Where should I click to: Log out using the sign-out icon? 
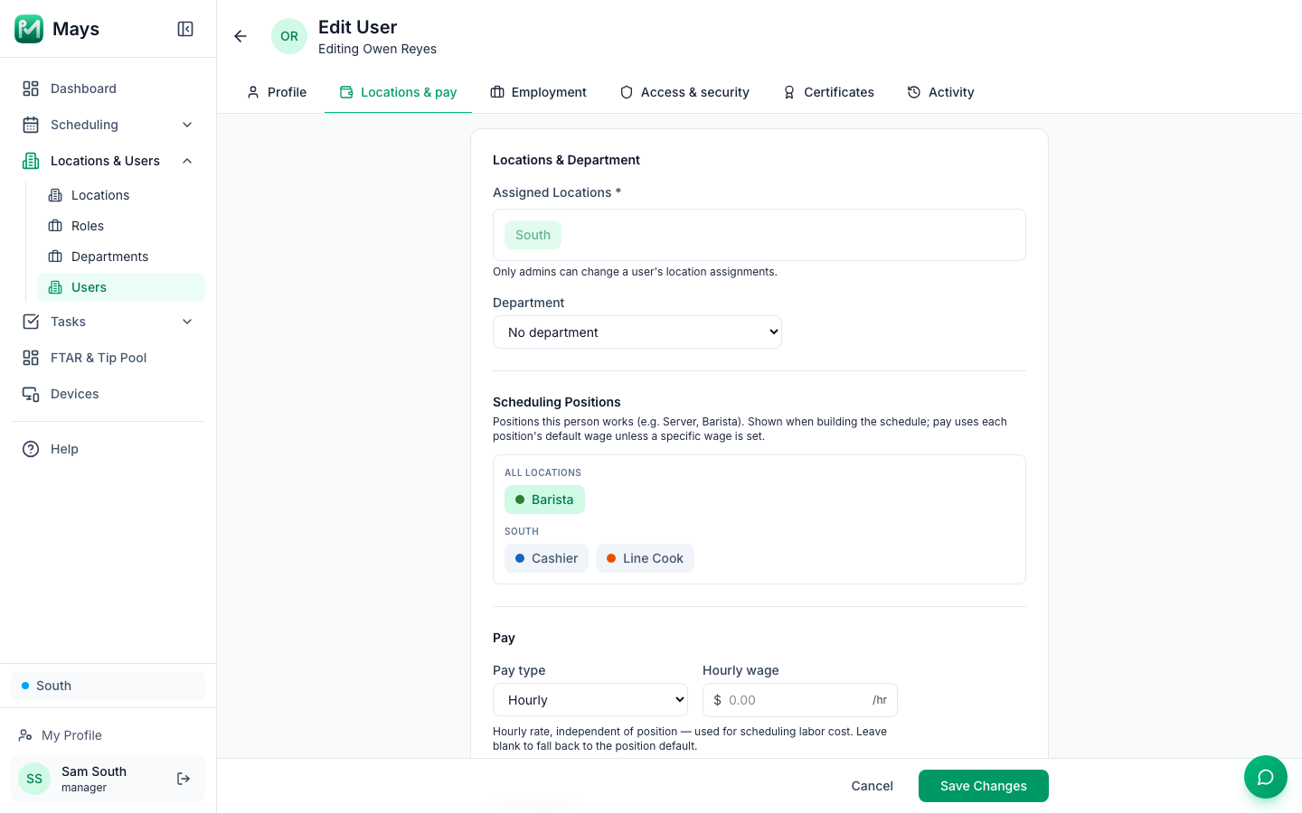[184, 779]
